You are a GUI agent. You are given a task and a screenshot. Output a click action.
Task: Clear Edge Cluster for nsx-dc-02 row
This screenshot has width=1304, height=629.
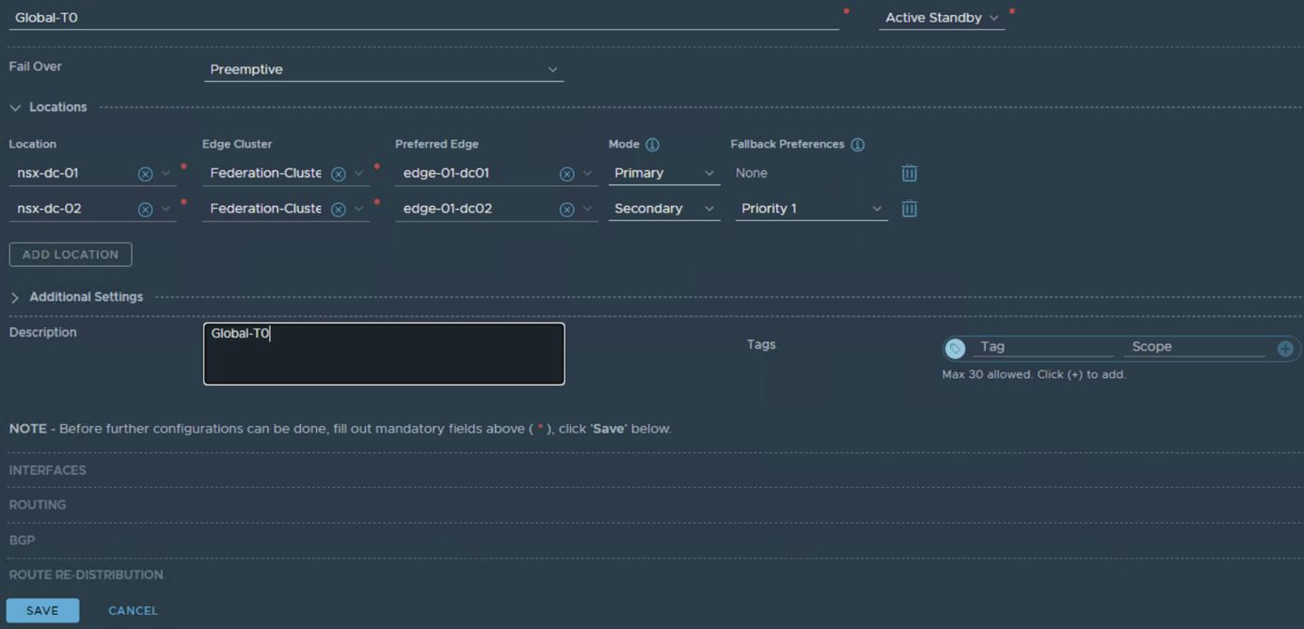pyautogui.click(x=338, y=210)
